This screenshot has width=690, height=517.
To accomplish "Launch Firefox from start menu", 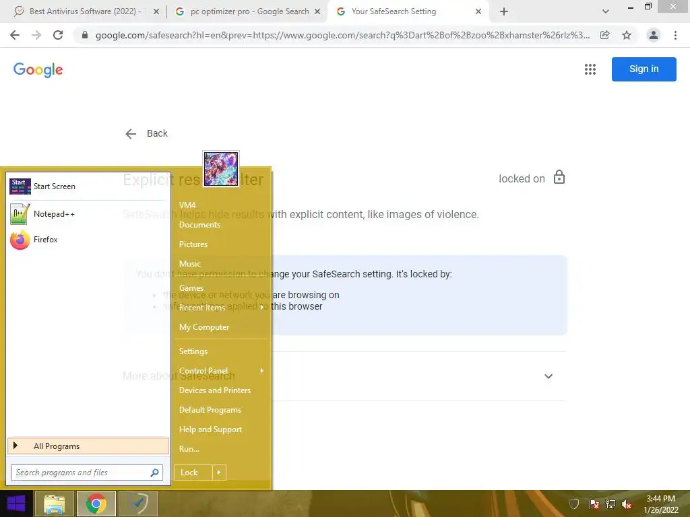I will [87, 240].
